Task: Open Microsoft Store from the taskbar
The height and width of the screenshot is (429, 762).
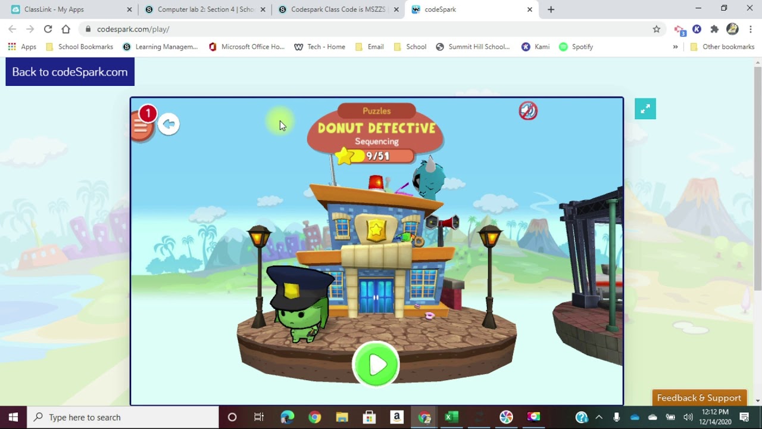Action: 369,417
